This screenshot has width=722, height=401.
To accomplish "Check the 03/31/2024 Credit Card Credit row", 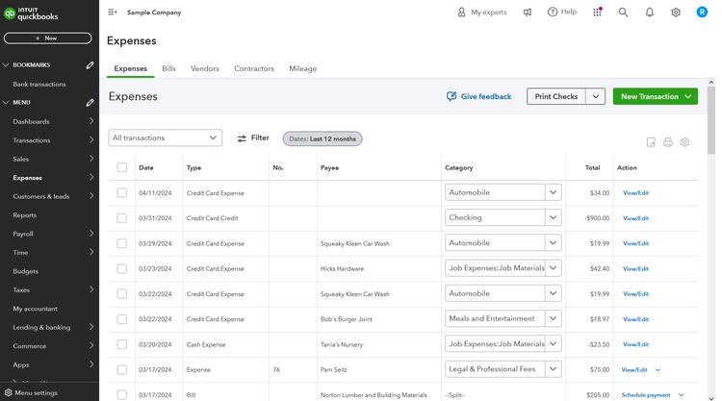I will [121, 218].
